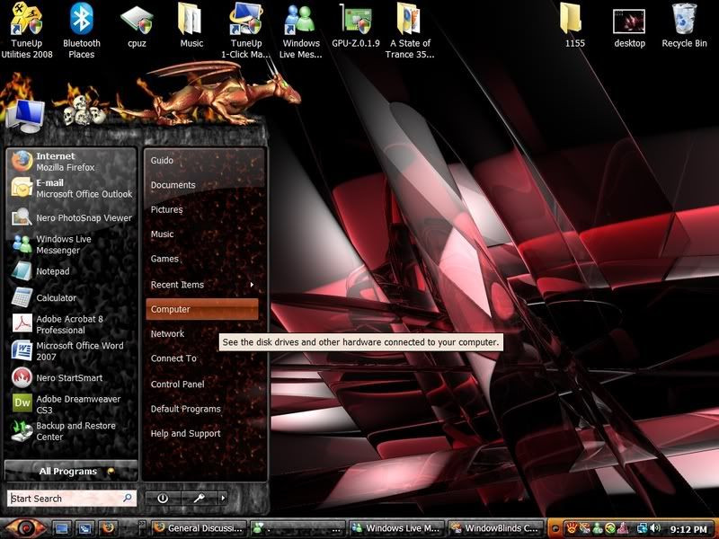Open TuneUp 1-Click Maintenance desktop shortcut
Screen dimensions: 719x539
point(245,31)
